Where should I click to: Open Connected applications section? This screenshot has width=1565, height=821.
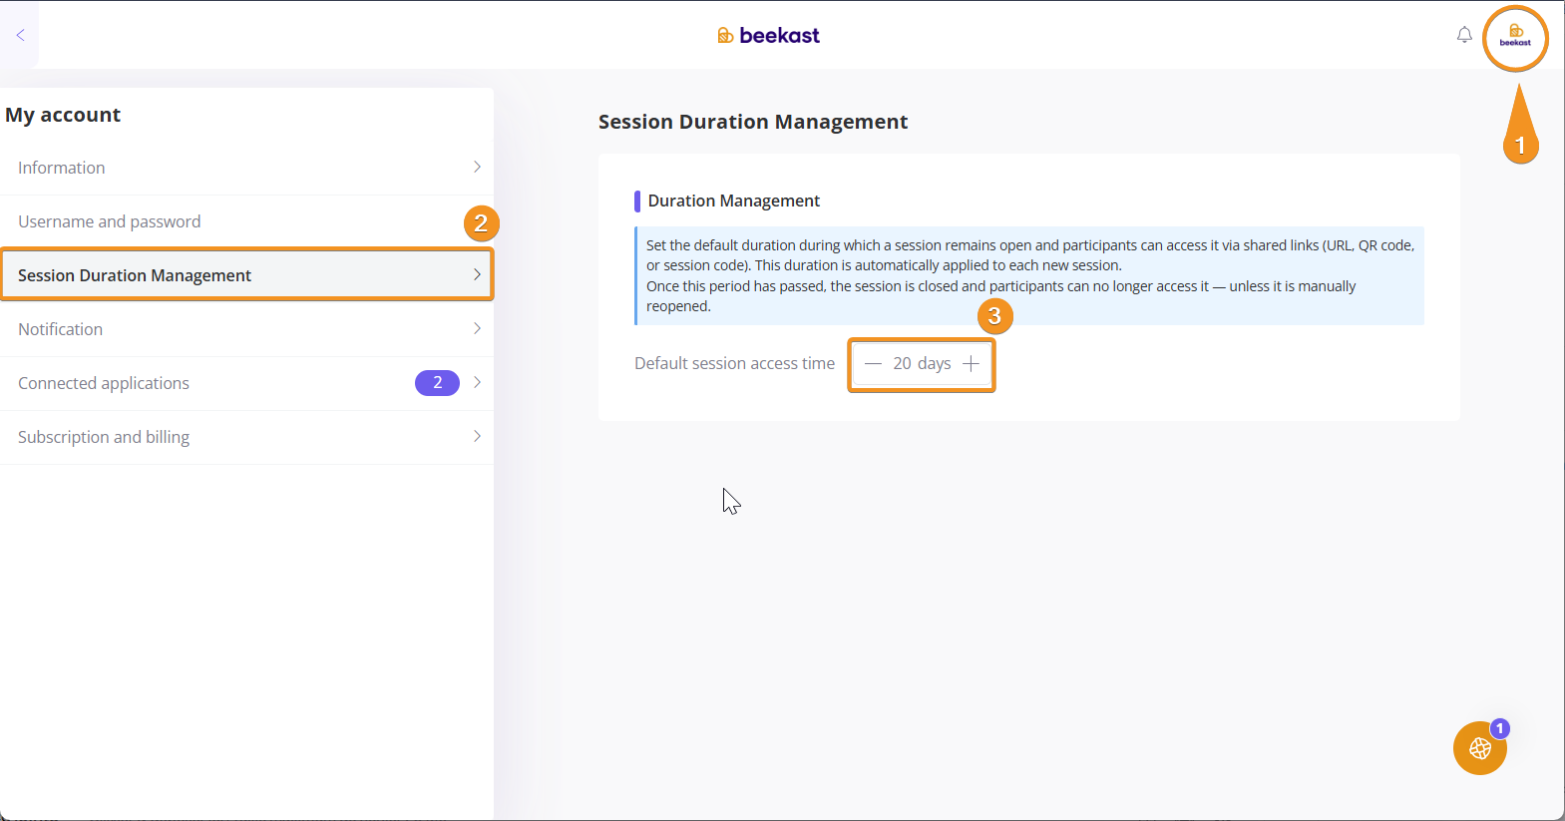point(104,383)
